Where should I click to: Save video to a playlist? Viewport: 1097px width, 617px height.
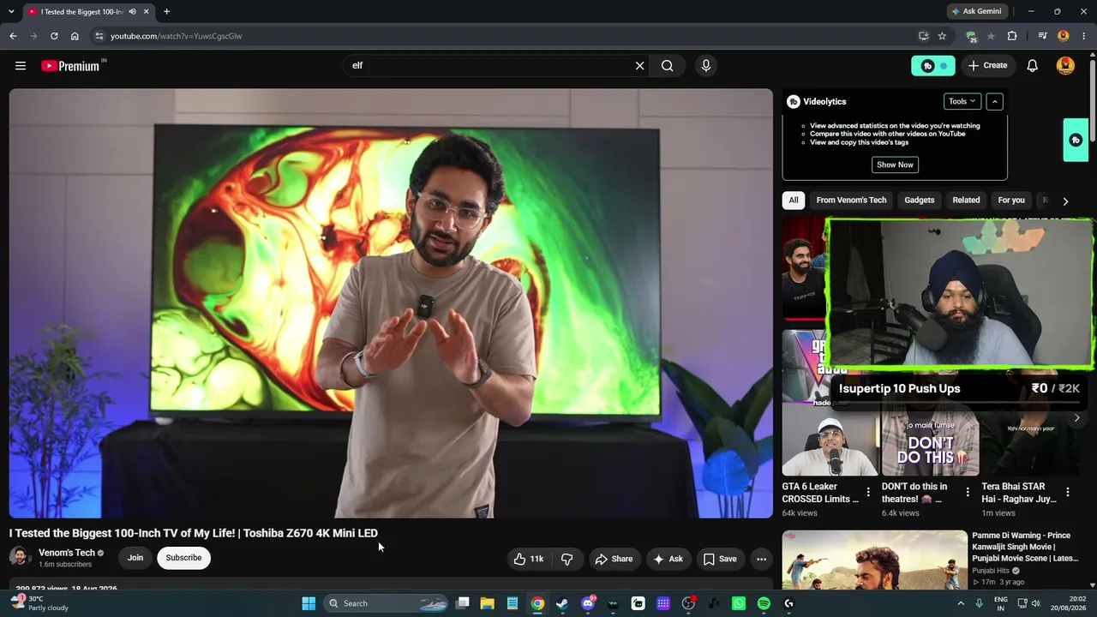pos(720,559)
